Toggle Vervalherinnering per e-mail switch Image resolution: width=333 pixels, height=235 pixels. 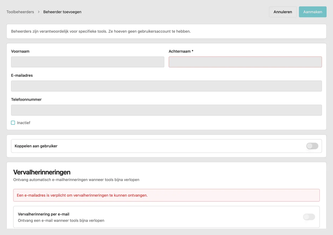tap(309, 217)
